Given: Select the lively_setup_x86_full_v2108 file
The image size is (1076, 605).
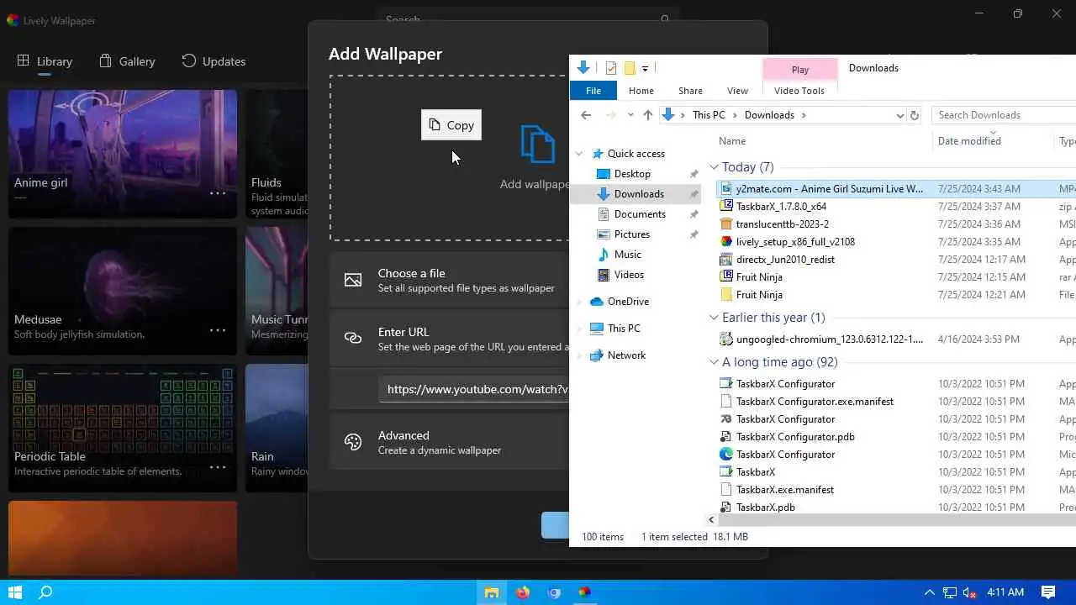Looking at the screenshot, I should (795, 242).
